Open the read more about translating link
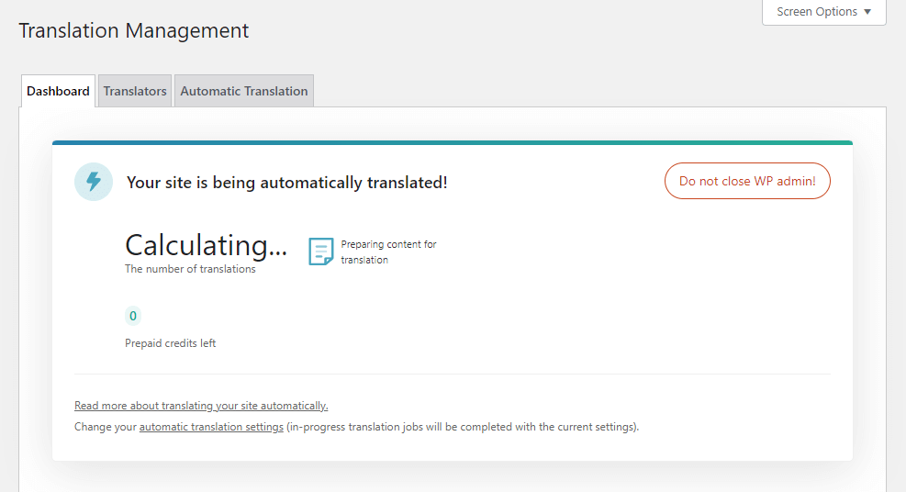 [201, 406]
